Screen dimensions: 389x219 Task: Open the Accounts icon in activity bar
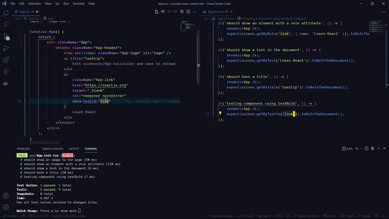click(x=5, y=195)
